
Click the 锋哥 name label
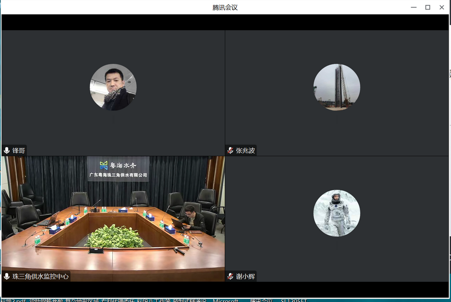pyautogui.click(x=19, y=151)
